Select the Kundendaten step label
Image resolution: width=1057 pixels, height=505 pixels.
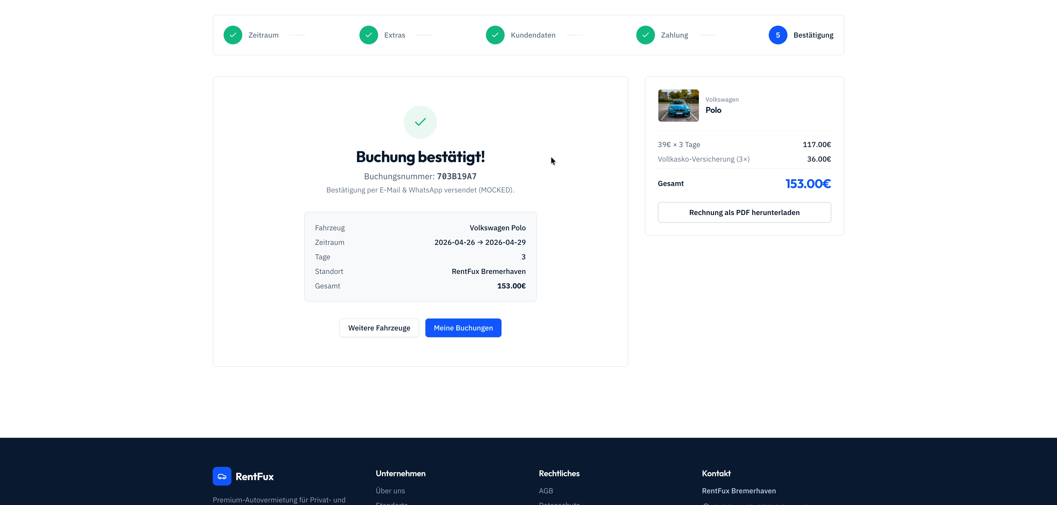click(533, 35)
